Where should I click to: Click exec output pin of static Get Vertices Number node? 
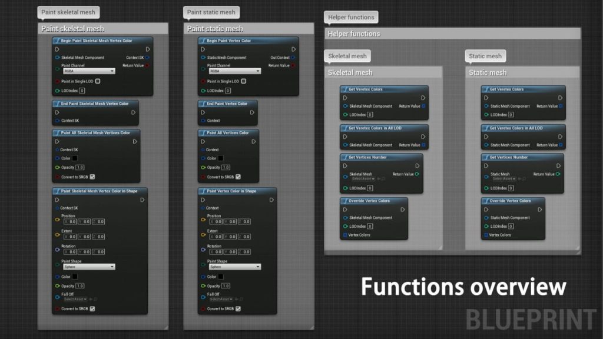click(558, 166)
